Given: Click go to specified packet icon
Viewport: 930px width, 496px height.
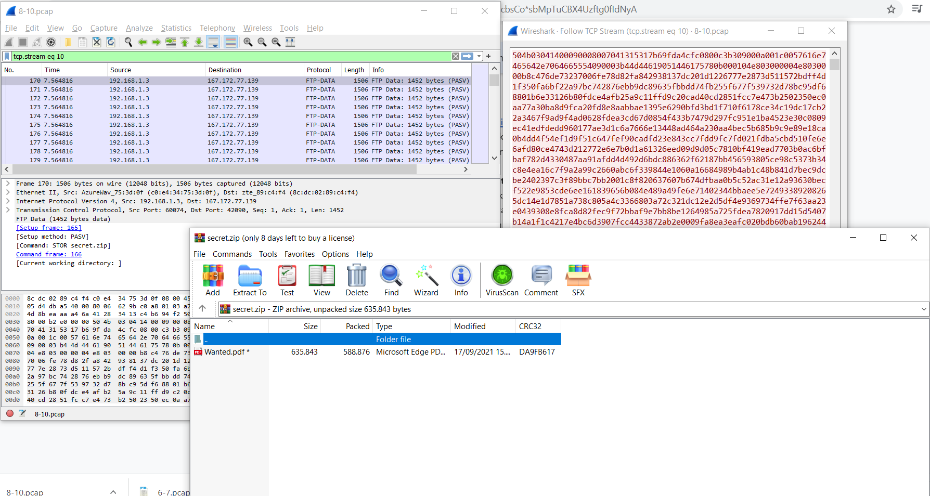Looking at the screenshot, I should click(171, 42).
